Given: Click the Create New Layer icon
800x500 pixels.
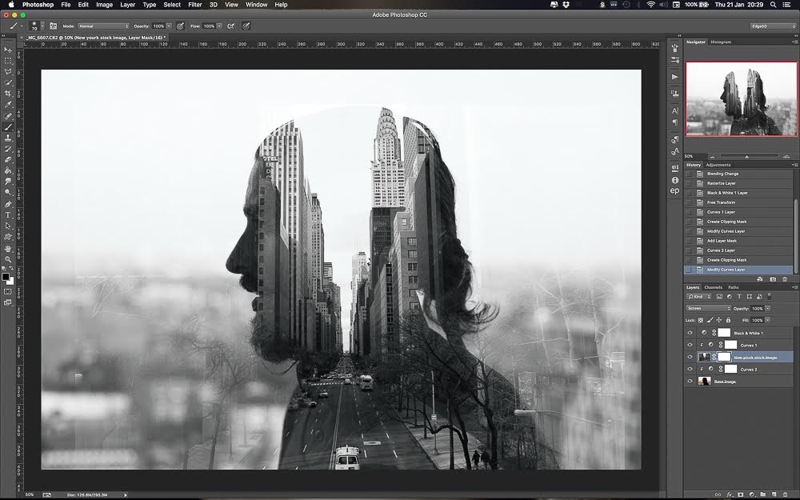Looking at the screenshot, I should 774,494.
